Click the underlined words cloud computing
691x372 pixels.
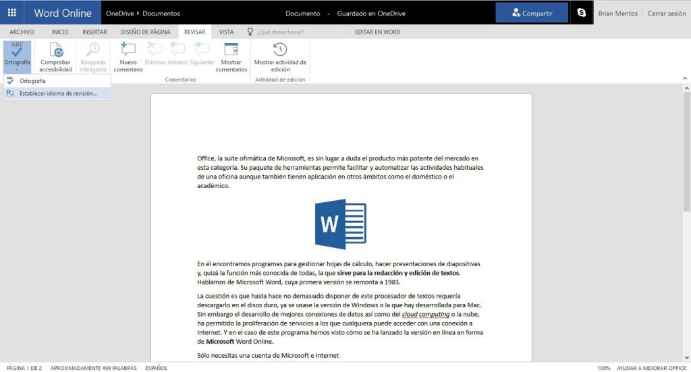click(x=426, y=314)
